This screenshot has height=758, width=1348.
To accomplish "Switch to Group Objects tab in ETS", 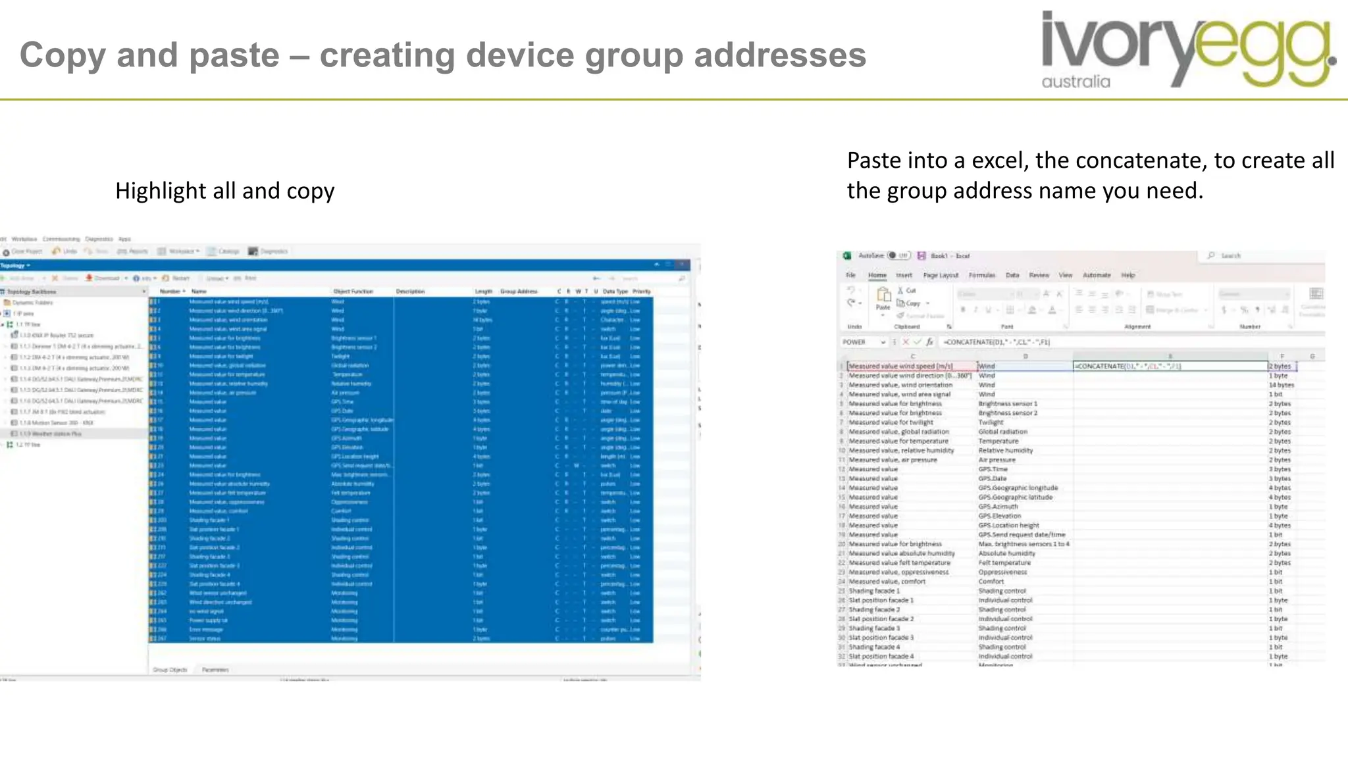I will pyautogui.click(x=170, y=670).
